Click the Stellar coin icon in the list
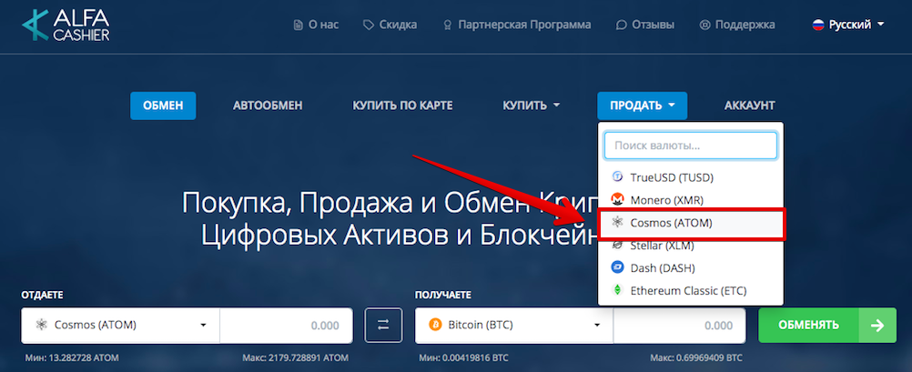912x372 pixels. coord(618,246)
